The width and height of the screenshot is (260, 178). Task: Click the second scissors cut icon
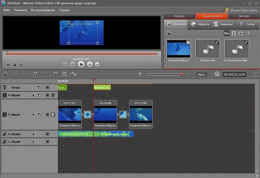[x=25, y=74]
